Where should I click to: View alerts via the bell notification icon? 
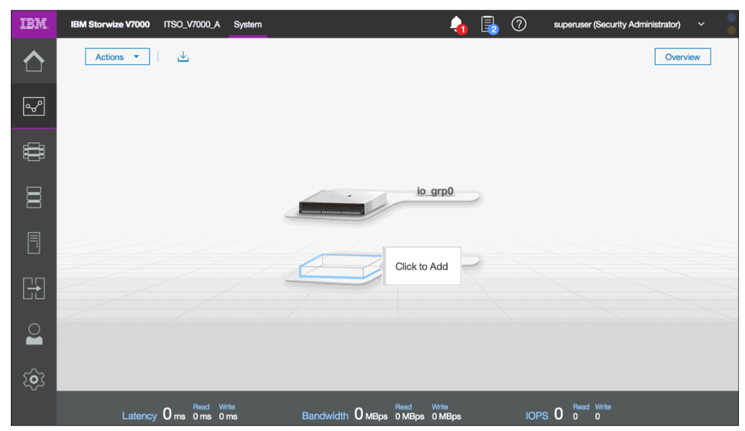point(456,24)
